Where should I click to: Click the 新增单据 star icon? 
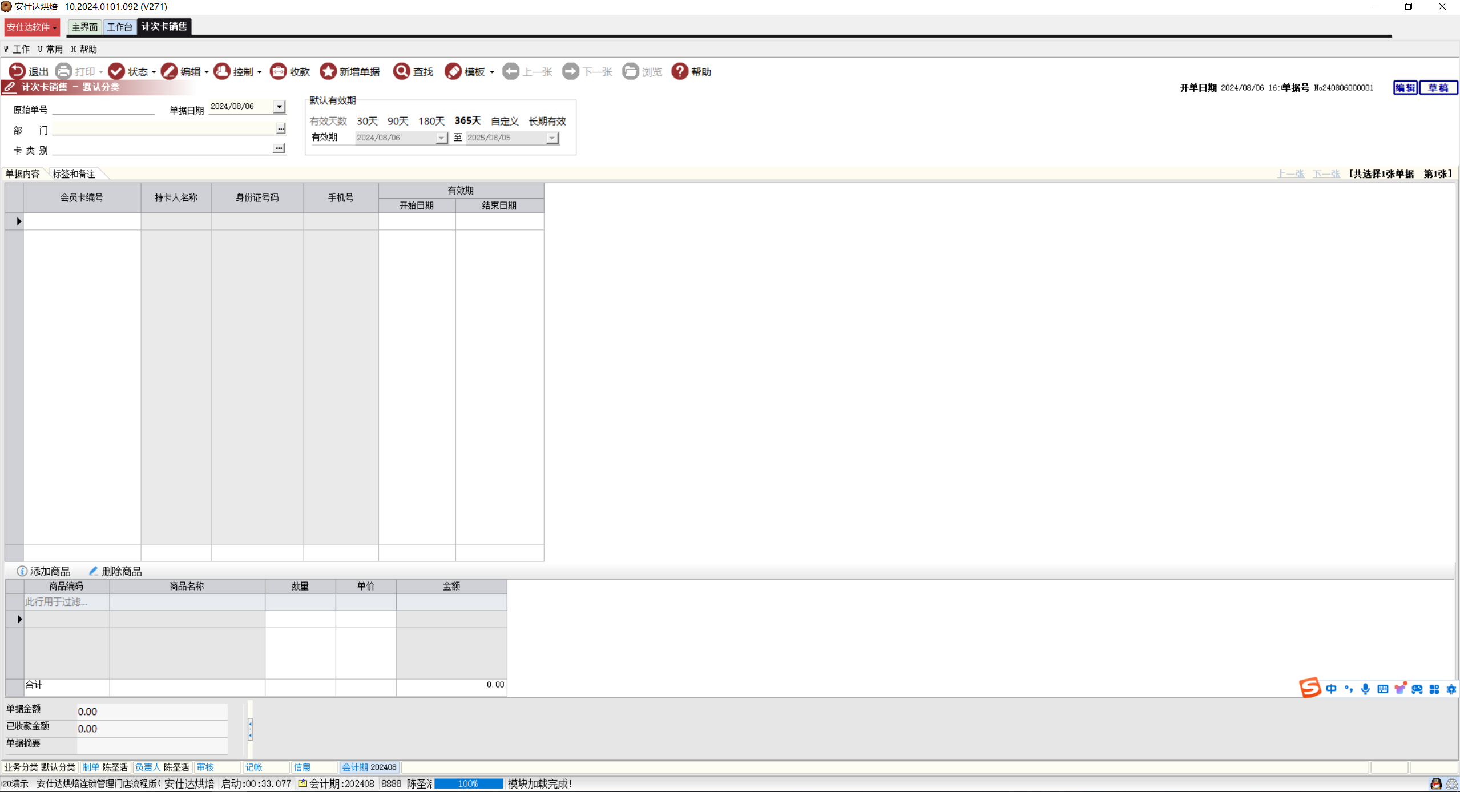pos(328,71)
